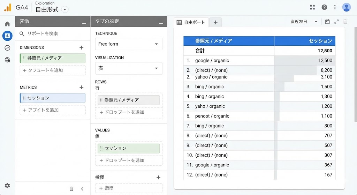Click the 8,200 sessions value
The width and height of the screenshot is (357, 195).
coord(326,70)
